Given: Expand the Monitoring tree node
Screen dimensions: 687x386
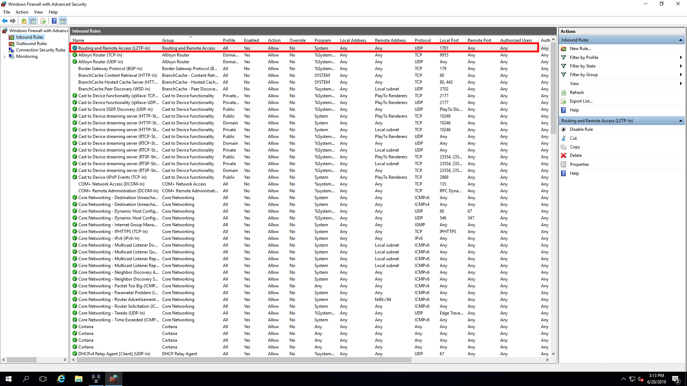Looking at the screenshot, I should pyautogui.click(x=4, y=57).
